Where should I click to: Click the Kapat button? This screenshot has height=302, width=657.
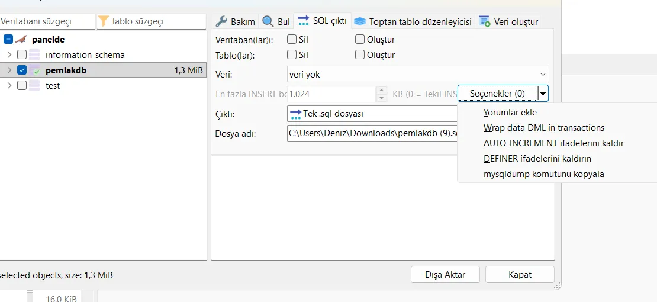(520, 275)
